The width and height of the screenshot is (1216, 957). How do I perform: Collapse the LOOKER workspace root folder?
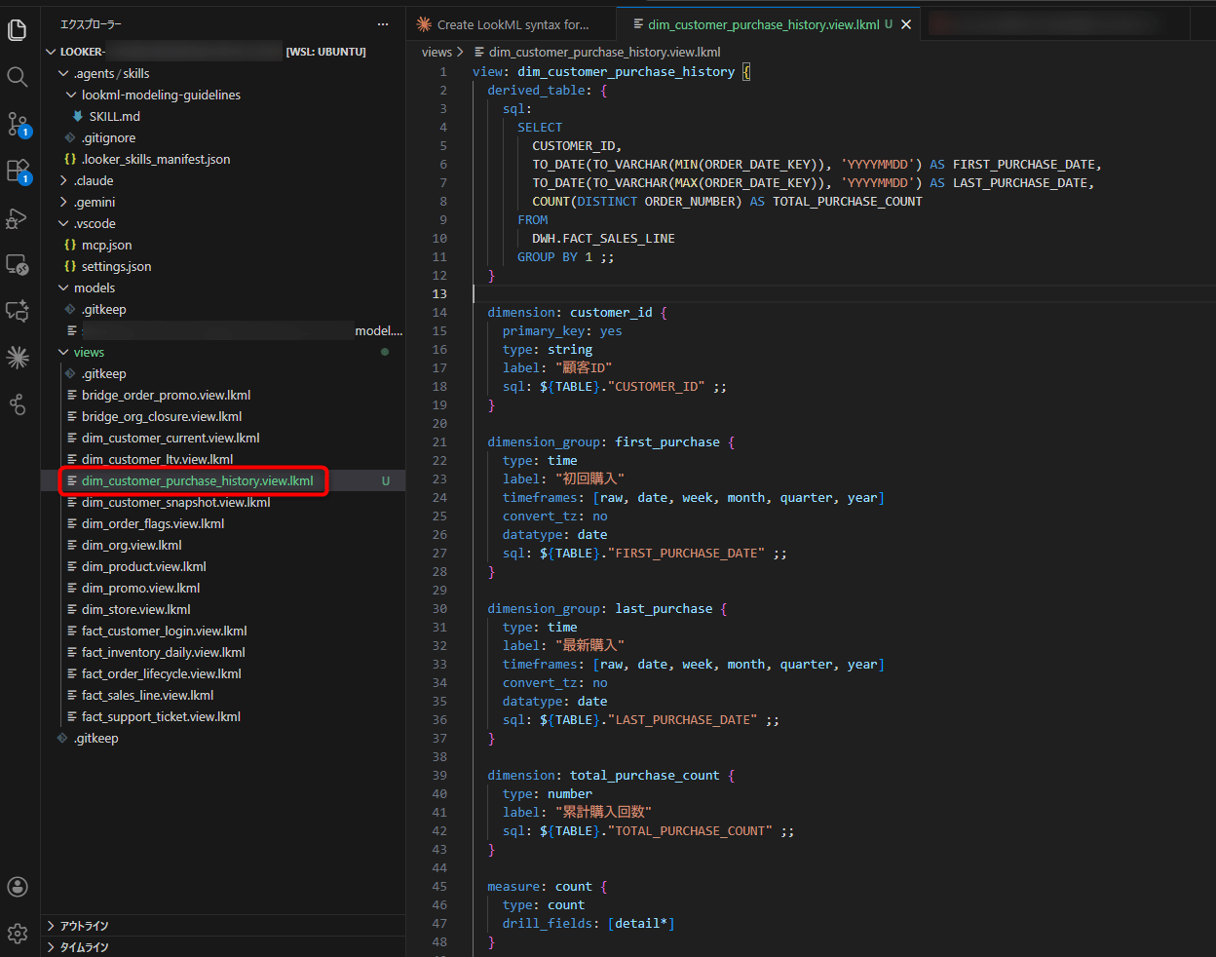(223, 52)
